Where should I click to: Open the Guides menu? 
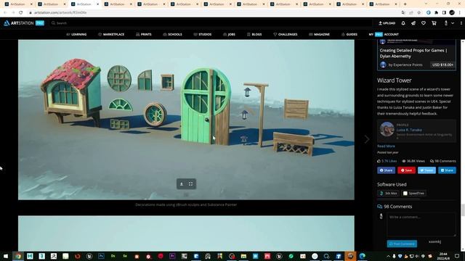(349, 34)
